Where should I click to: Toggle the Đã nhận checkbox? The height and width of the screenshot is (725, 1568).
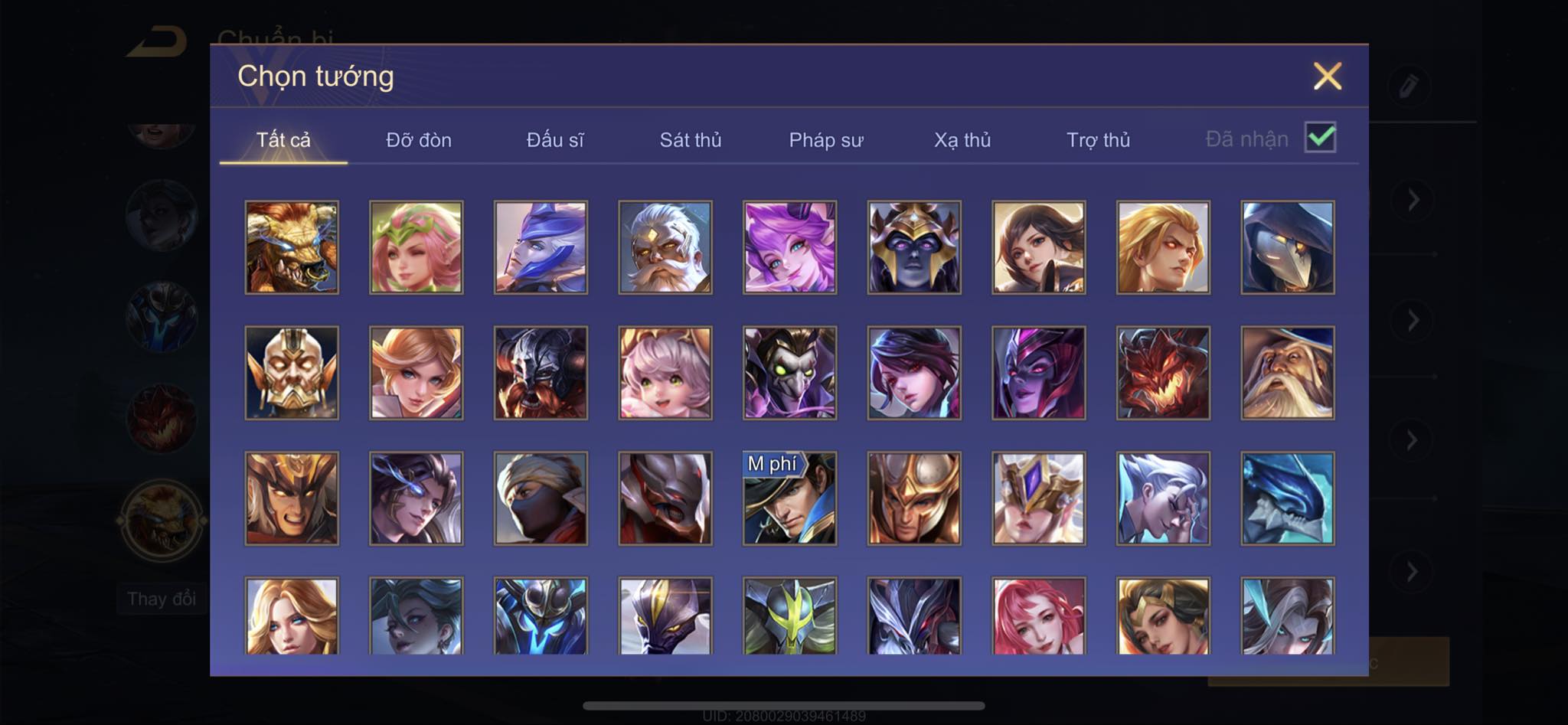(x=1320, y=138)
